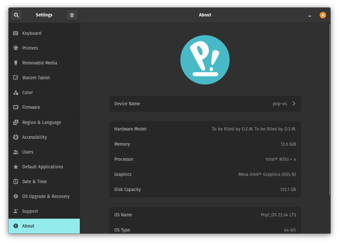Go to Removable Media settings

coord(44,63)
